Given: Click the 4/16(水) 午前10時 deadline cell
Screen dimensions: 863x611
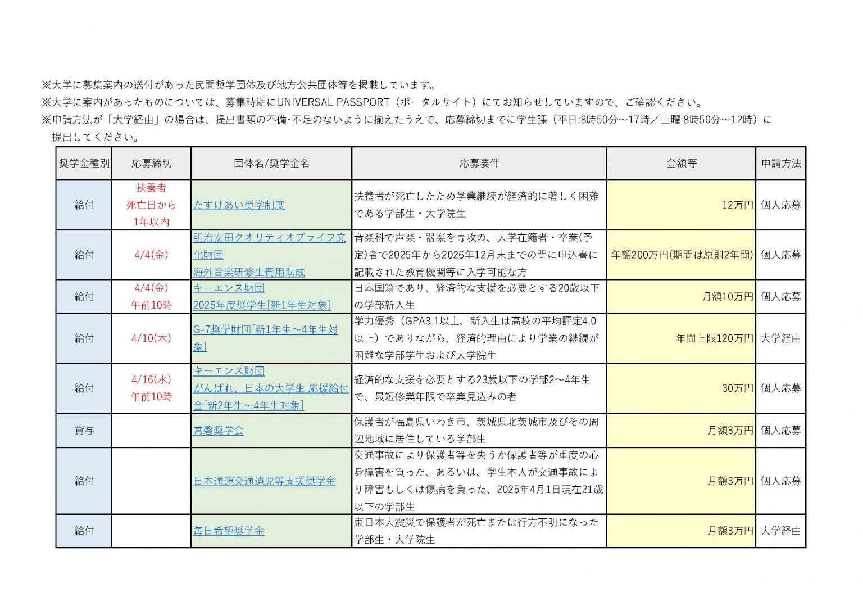Looking at the screenshot, I should pyautogui.click(x=151, y=388).
